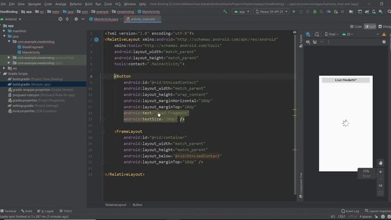The image size is (391, 220).
Task: Click the "4 spaces" indent indicator in status bar
Action: click(x=365, y=216)
